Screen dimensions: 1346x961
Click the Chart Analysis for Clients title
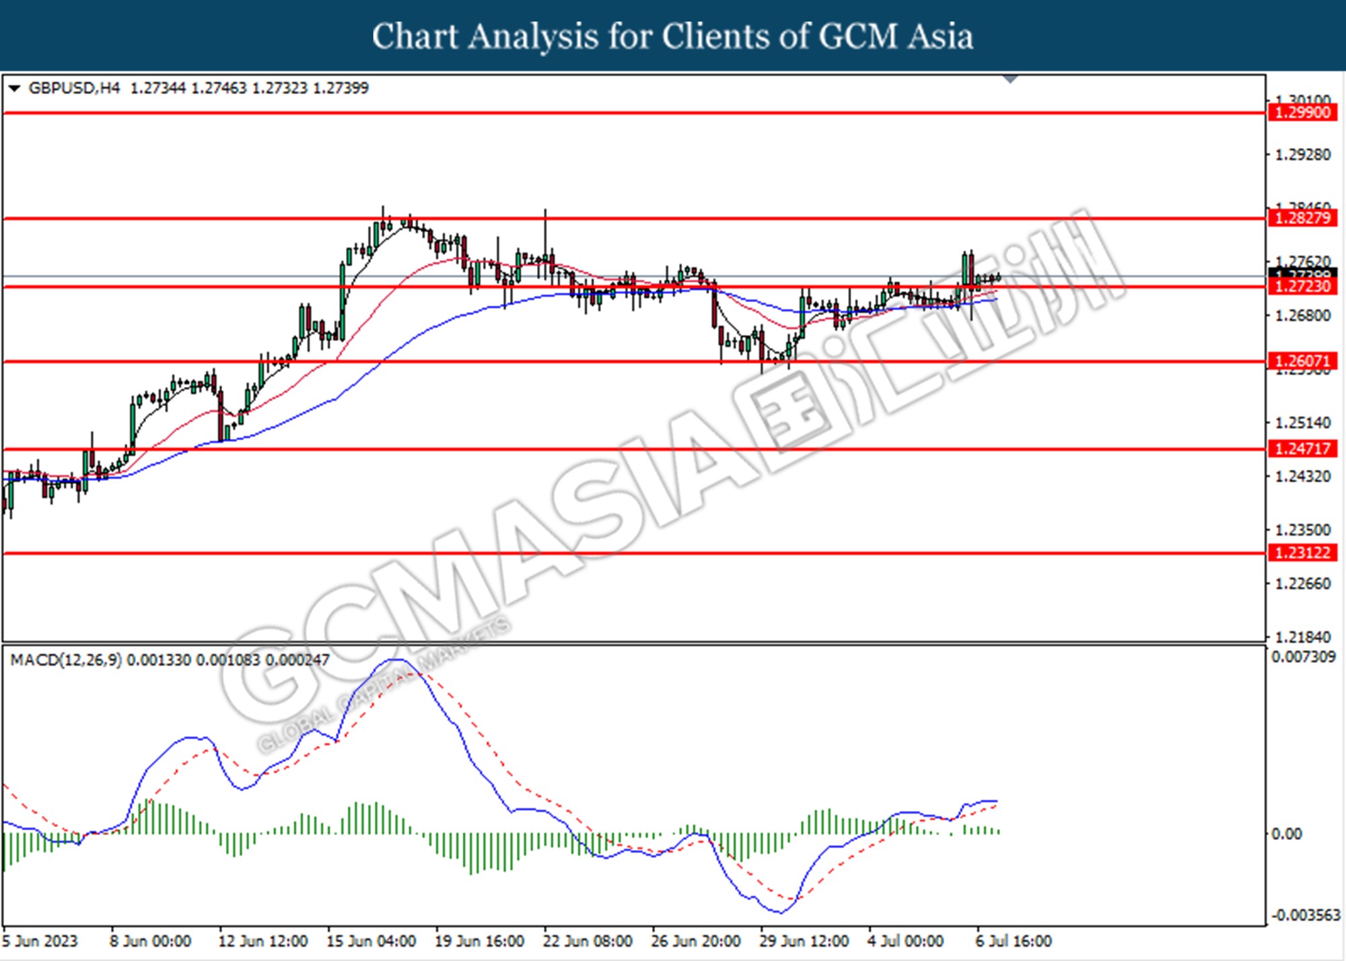click(673, 36)
